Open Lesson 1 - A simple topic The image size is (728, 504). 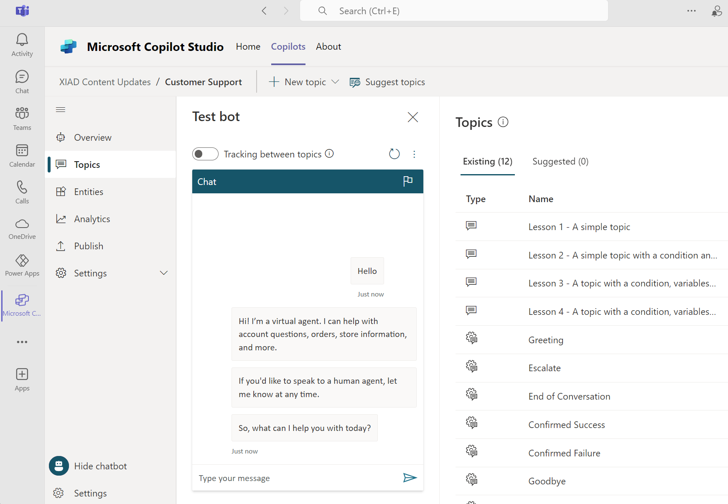pos(579,227)
